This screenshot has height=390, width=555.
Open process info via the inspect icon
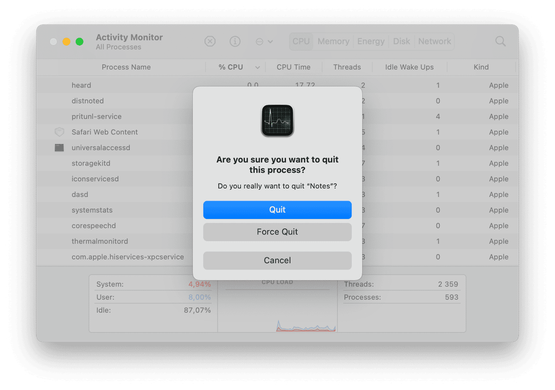[235, 42]
